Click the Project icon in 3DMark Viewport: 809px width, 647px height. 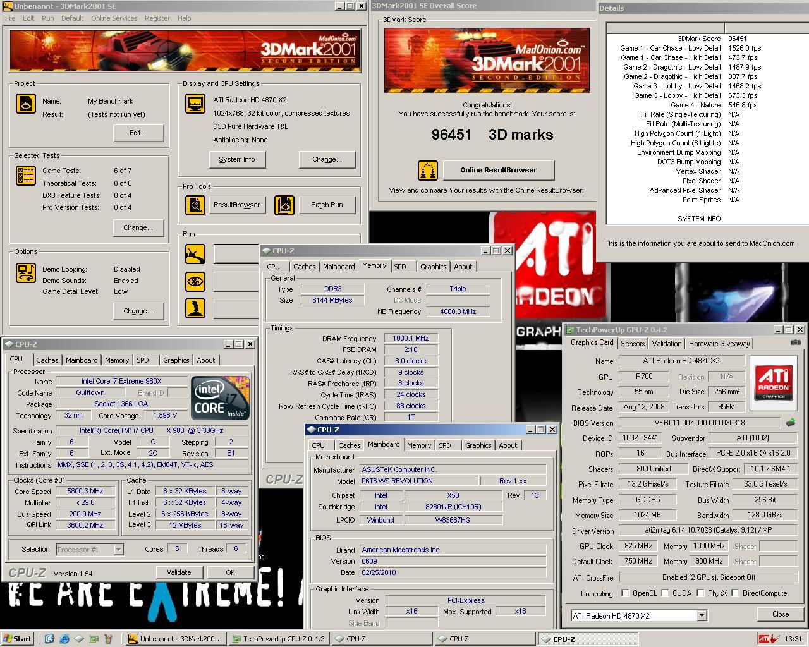[x=26, y=104]
